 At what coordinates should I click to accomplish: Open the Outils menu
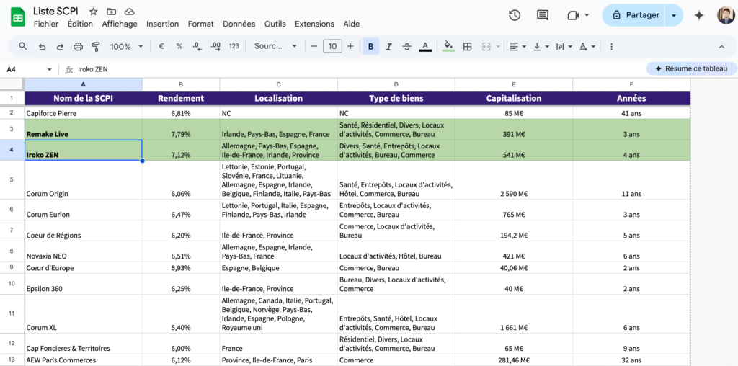click(x=275, y=24)
